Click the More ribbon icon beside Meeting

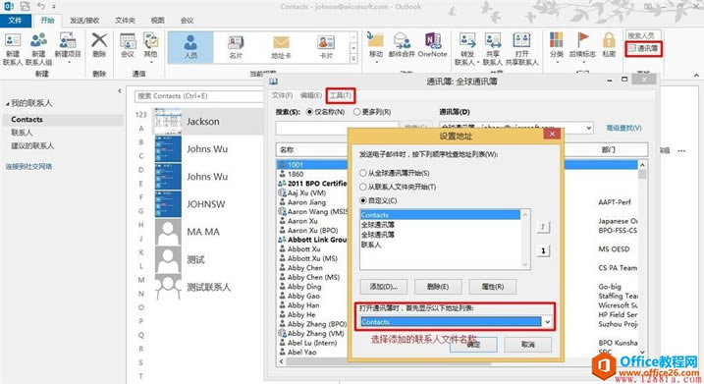(x=150, y=41)
